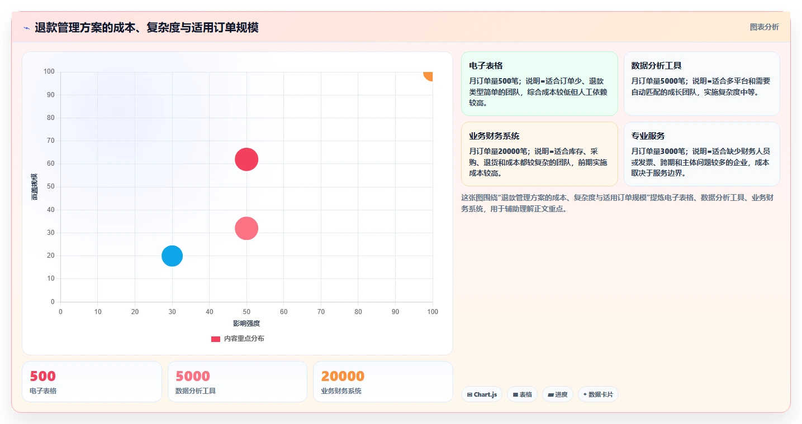Viewport: 802px width, 424px height.
Task: Click the y-axis tick label 60
Action: coord(51,163)
